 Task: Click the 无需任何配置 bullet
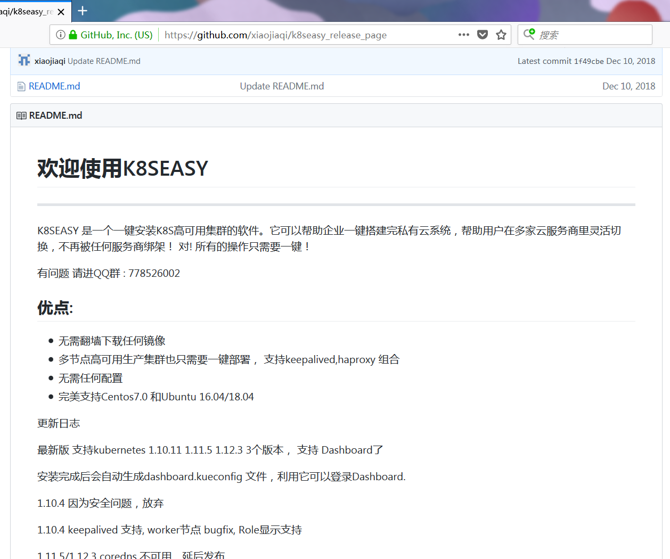click(x=91, y=378)
